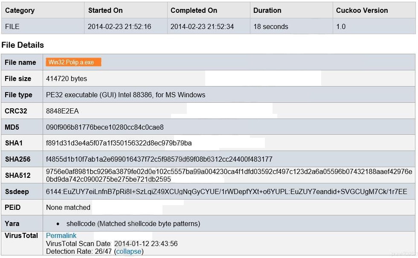Click the PE32 executable file type text
The height and width of the screenshot is (258, 418).
125,95
